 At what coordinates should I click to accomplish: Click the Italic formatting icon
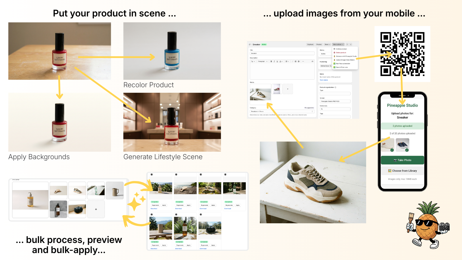click(274, 62)
